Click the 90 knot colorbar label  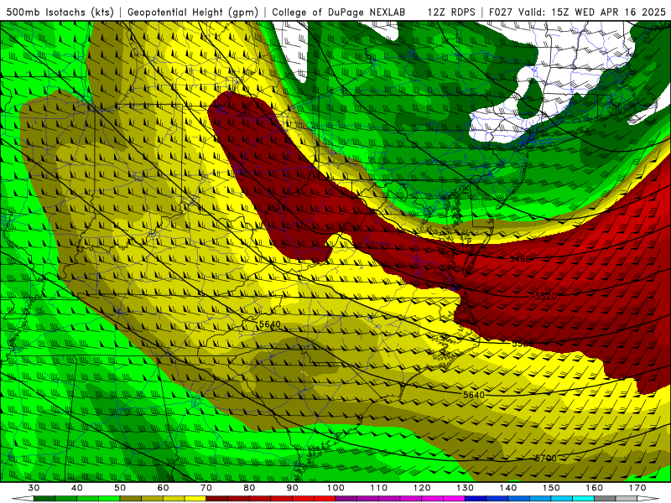tap(292, 488)
